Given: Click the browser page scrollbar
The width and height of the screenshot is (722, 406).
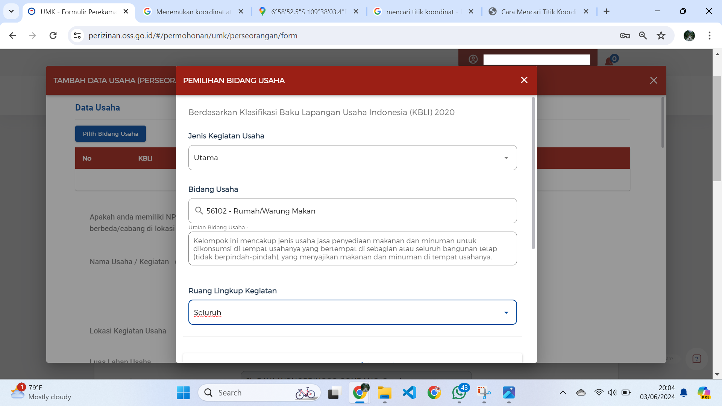Looking at the screenshot, I should 717,129.
